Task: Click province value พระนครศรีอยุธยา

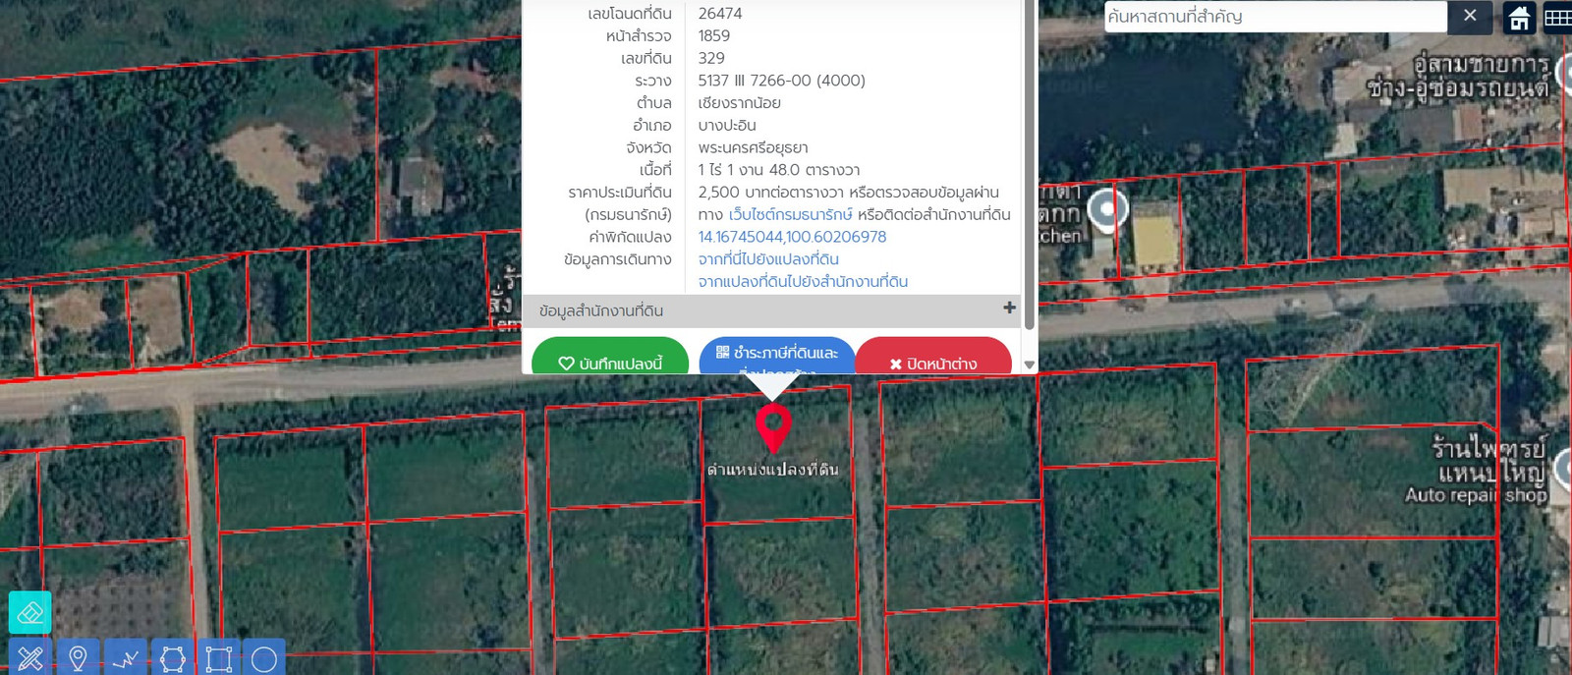Action: (x=754, y=148)
